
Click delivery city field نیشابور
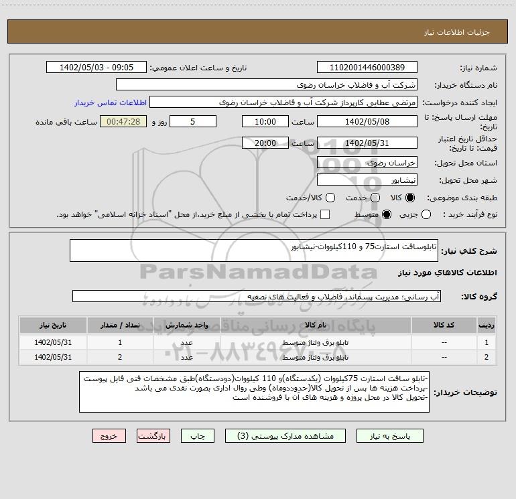(x=367, y=180)
